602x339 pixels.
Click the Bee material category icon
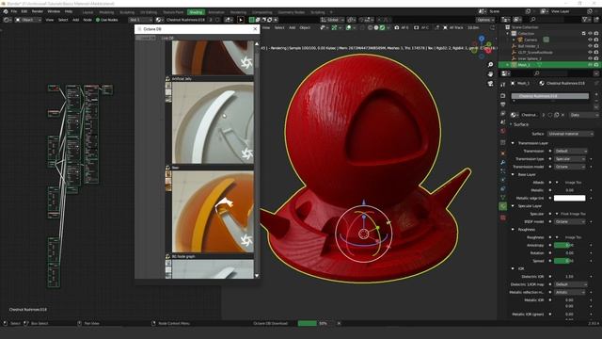point(167,168)
